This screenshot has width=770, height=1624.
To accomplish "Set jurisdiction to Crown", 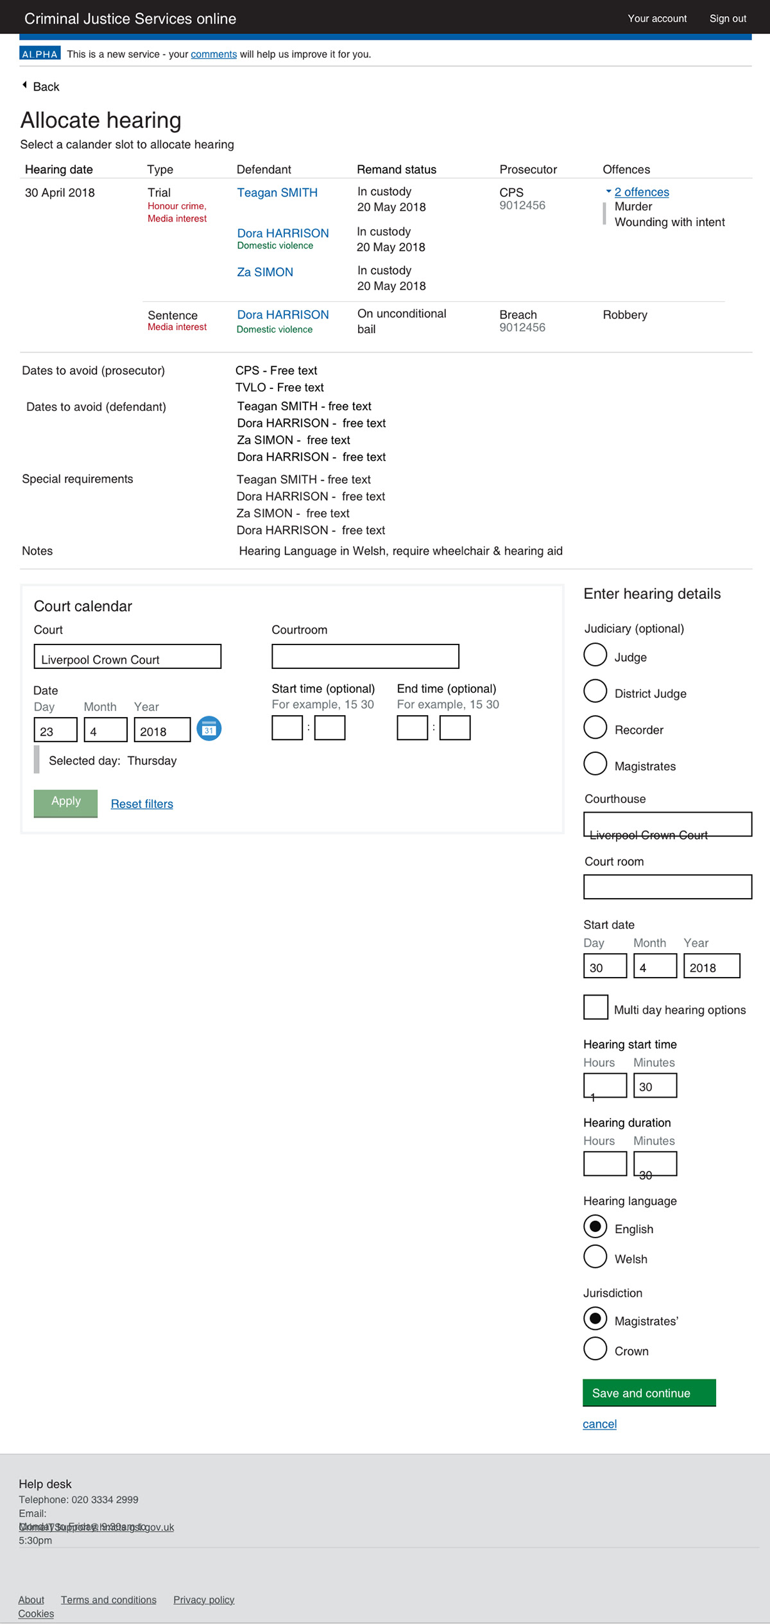I will [595, 1349].
